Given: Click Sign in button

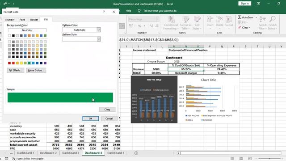Looking at the screenshot, I should point(244,4).
